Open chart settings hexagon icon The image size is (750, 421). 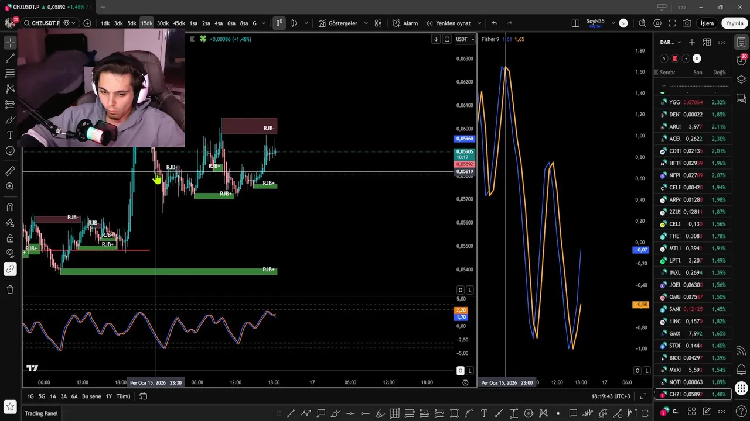tap(657, 23)
